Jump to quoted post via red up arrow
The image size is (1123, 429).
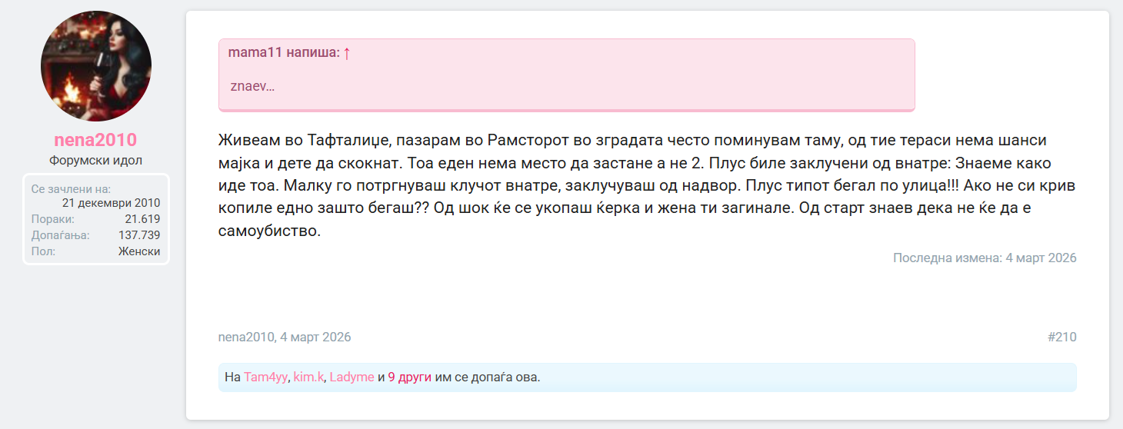point(347,53)
